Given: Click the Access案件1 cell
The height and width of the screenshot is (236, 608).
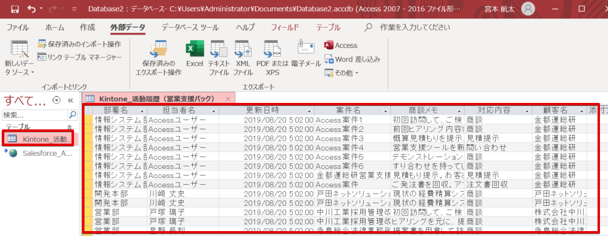Looking at the screenshot, I should pyautogui.click(x=353, y=120).
